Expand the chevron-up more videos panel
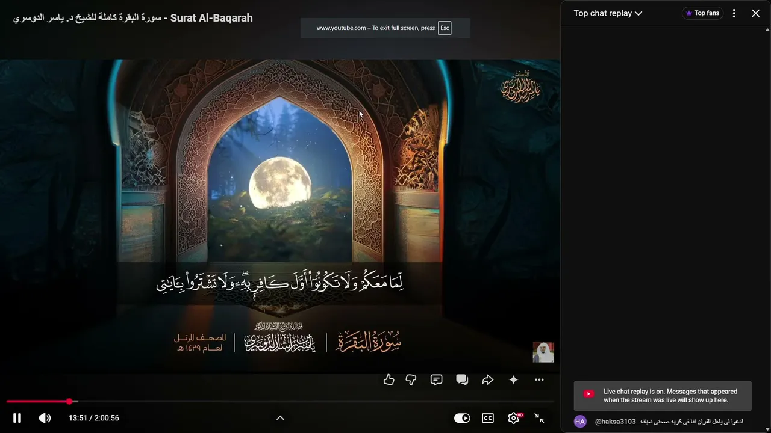 pyautogui.click(x=280, y=418)
